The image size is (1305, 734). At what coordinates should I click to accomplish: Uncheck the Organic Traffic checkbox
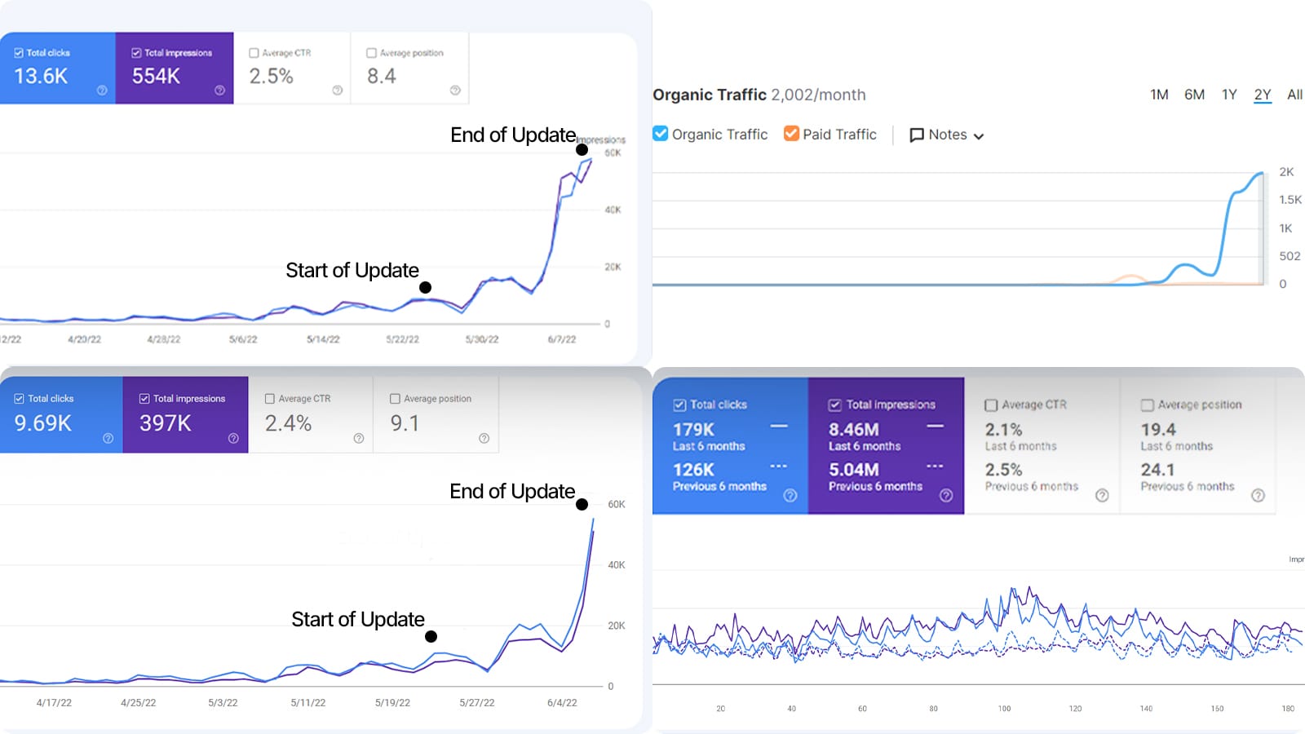[661, 134]
